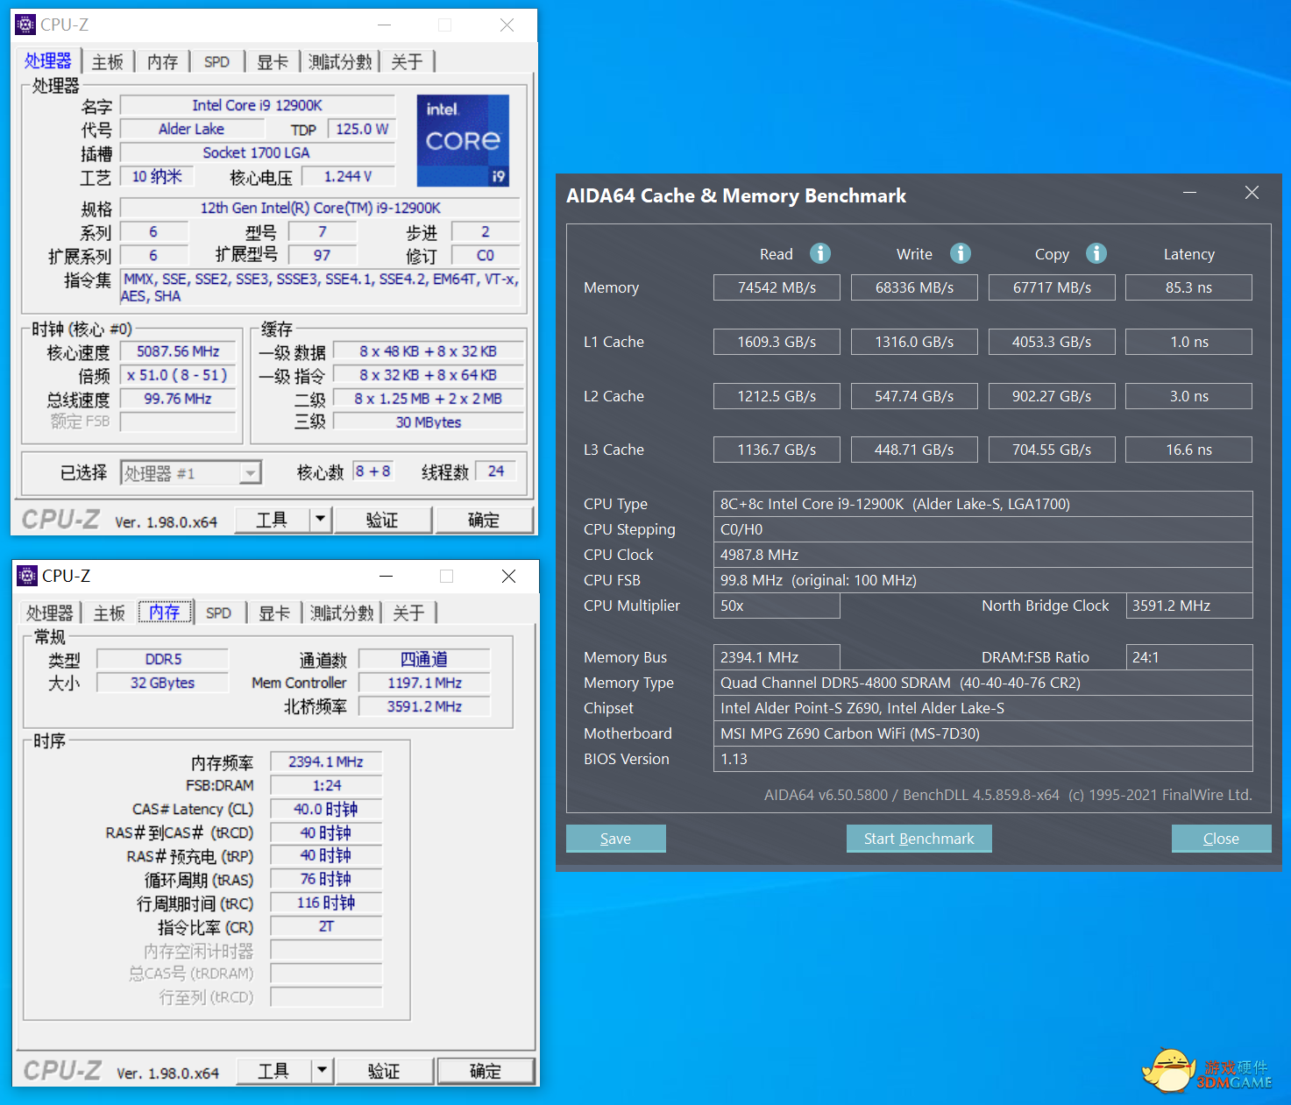
Task: Click the CPU-Z icon in top window title bar
Action: coord(25,25)
